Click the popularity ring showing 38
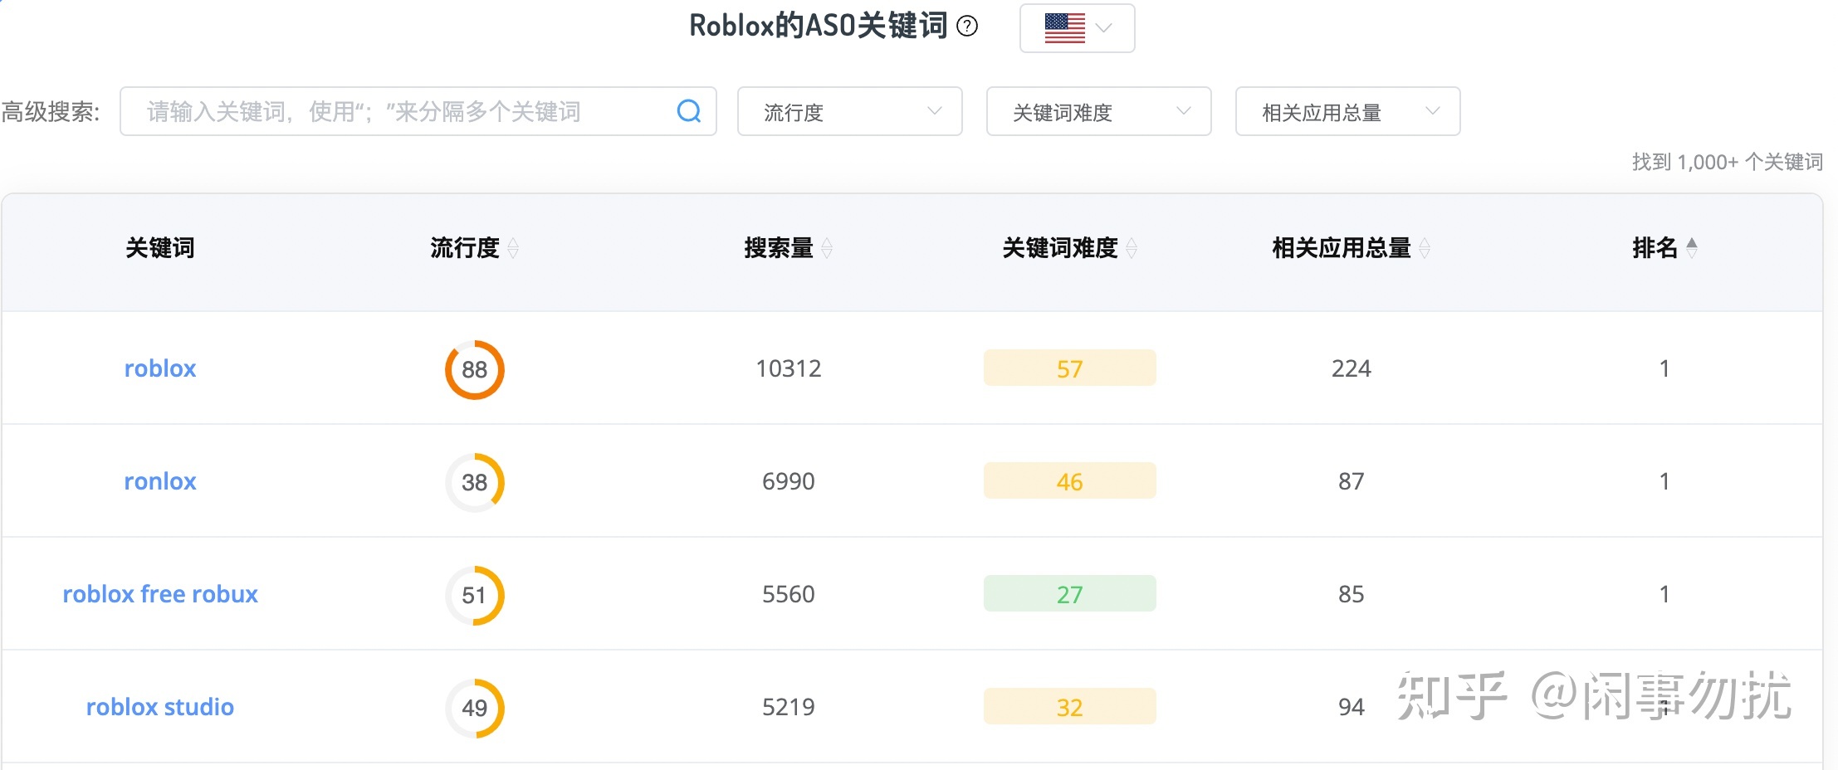Viewport: 1838px width, 770px height. (475, 482)
